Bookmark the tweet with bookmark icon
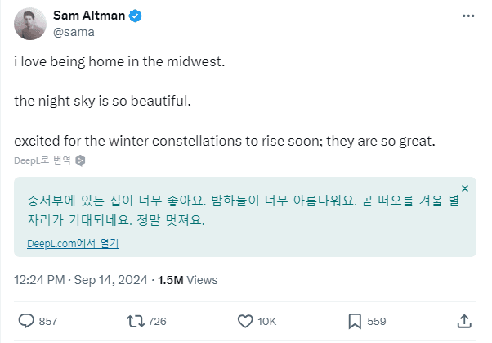This screenshot has width=492, height=343. (x=355, y=320)
